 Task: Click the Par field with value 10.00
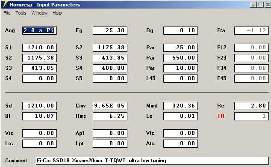[180, 68]
